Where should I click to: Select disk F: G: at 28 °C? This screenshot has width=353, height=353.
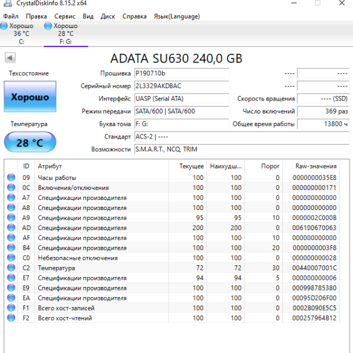[66, 34]
